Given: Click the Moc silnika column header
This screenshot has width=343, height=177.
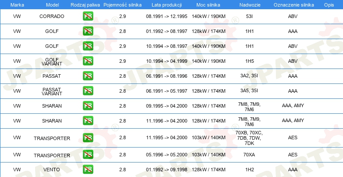Looking at the screenshot, I should click(x=208, y=5).
